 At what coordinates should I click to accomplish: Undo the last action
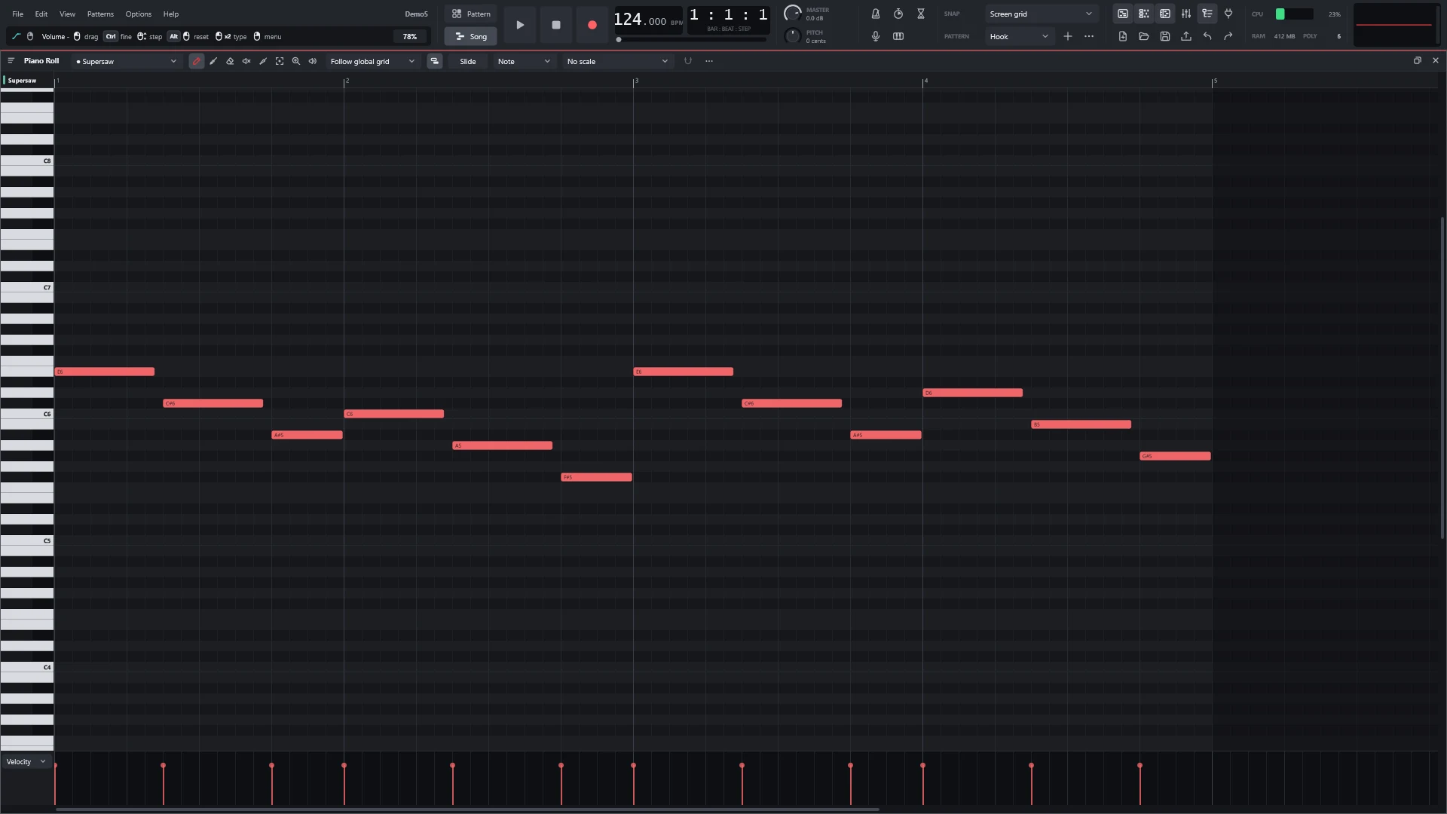[1207, 36]
